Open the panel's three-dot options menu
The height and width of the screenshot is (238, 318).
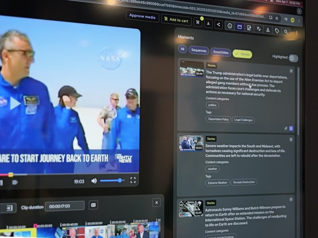[x=296, y=33]
